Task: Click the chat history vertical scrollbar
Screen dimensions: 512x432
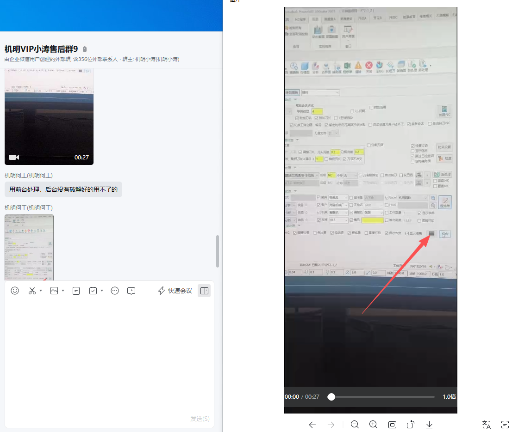Action: (x=218, y=251)
